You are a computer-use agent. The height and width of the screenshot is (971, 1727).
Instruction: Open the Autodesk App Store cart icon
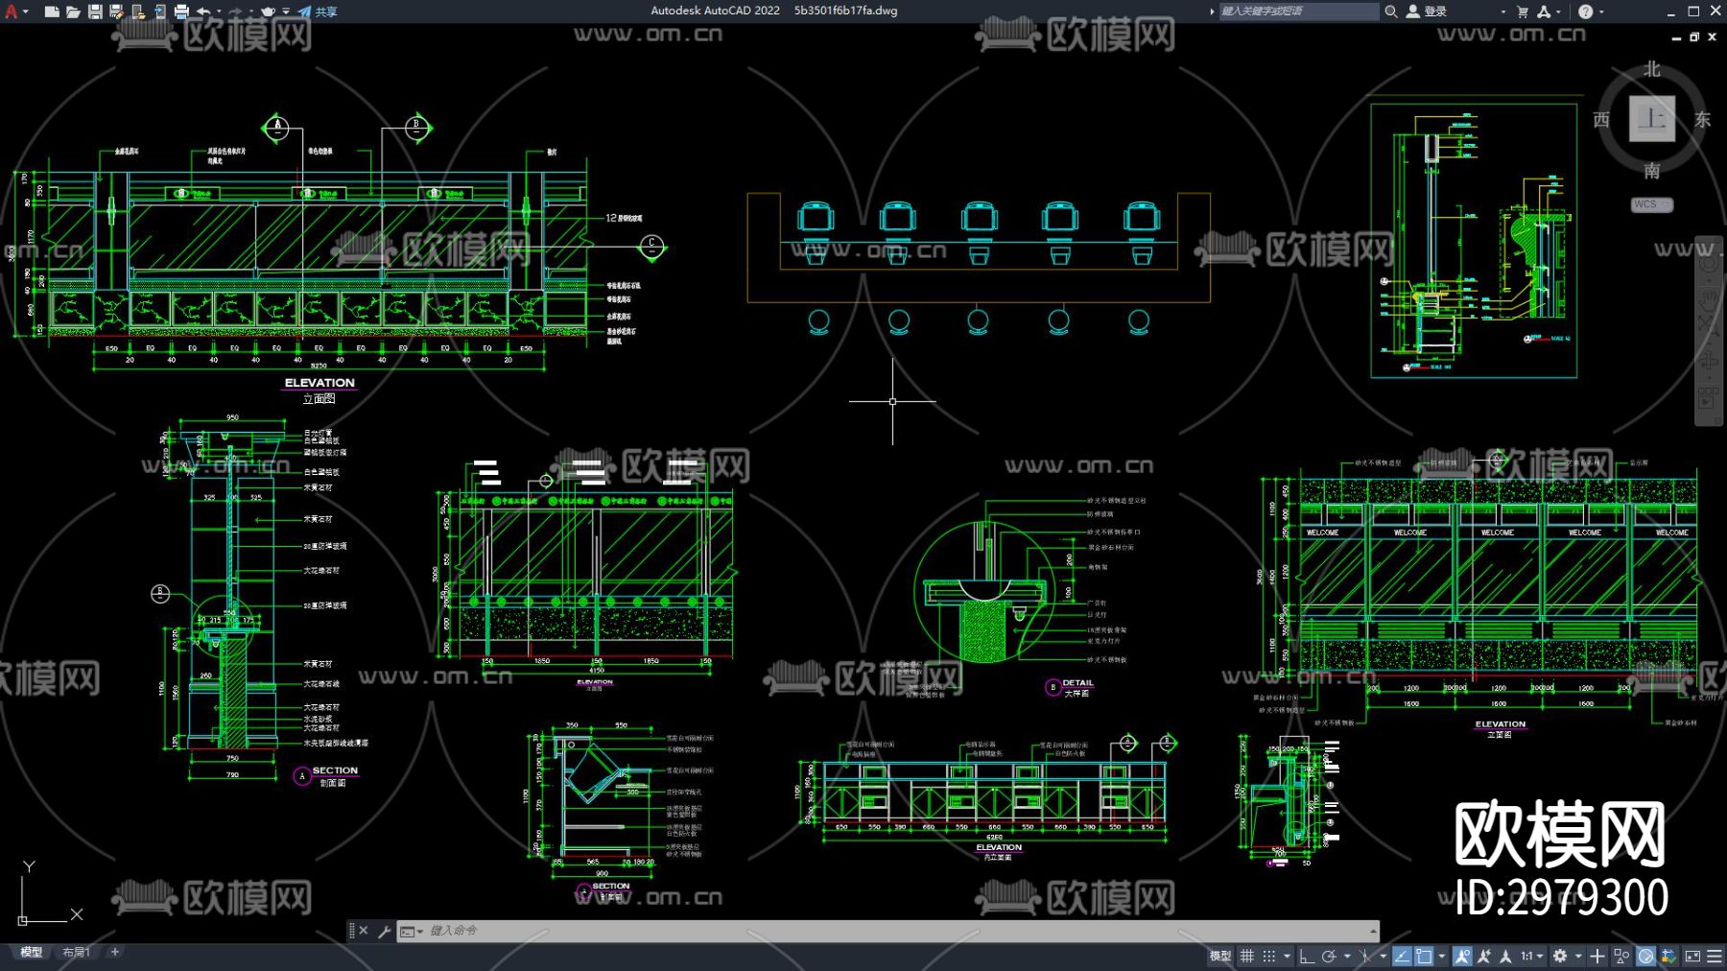click(x=1523, y=12)
